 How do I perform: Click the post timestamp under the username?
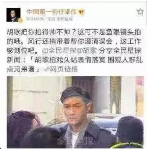[35, 19]
